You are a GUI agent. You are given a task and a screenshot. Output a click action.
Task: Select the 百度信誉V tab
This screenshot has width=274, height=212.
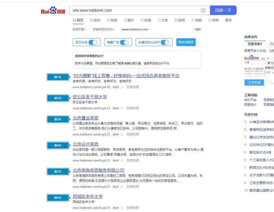pos(255,44)
